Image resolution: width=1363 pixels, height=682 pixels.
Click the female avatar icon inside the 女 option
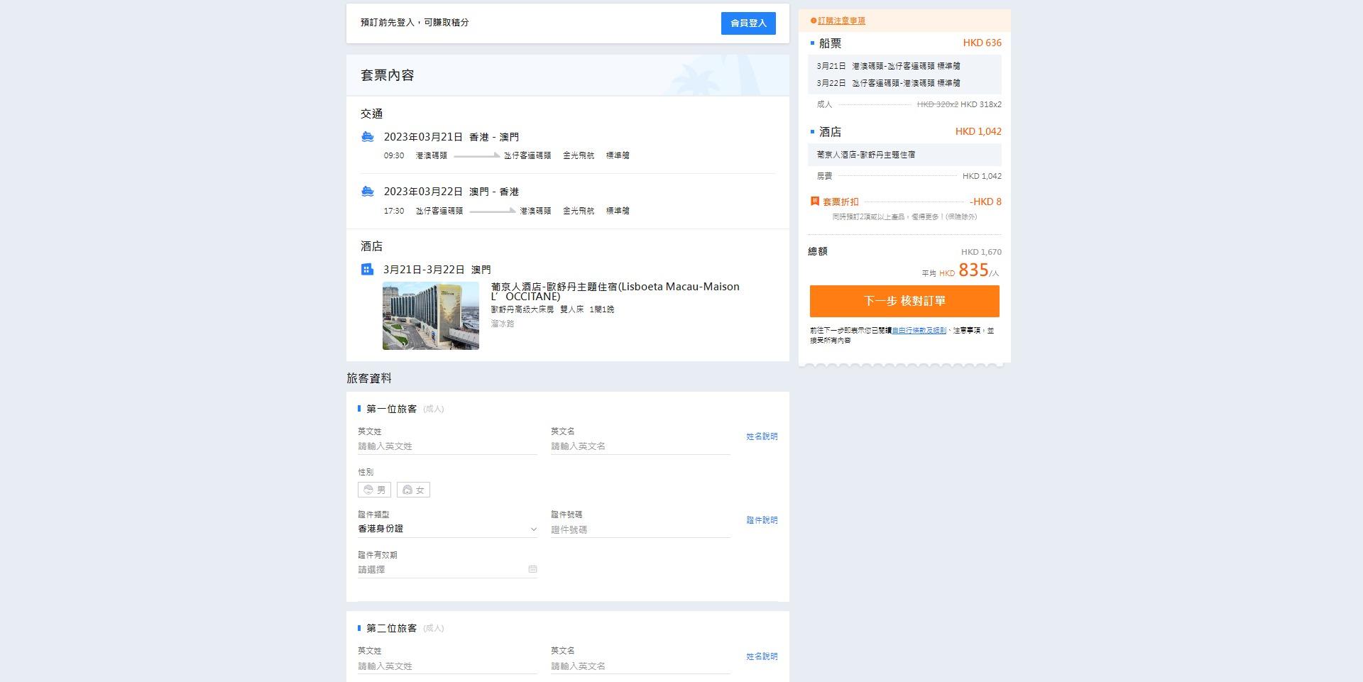click(x=407, y=489)
